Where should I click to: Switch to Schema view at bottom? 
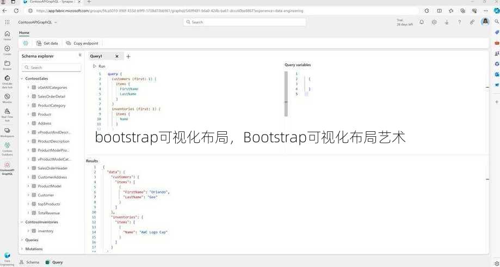point(29,262)
